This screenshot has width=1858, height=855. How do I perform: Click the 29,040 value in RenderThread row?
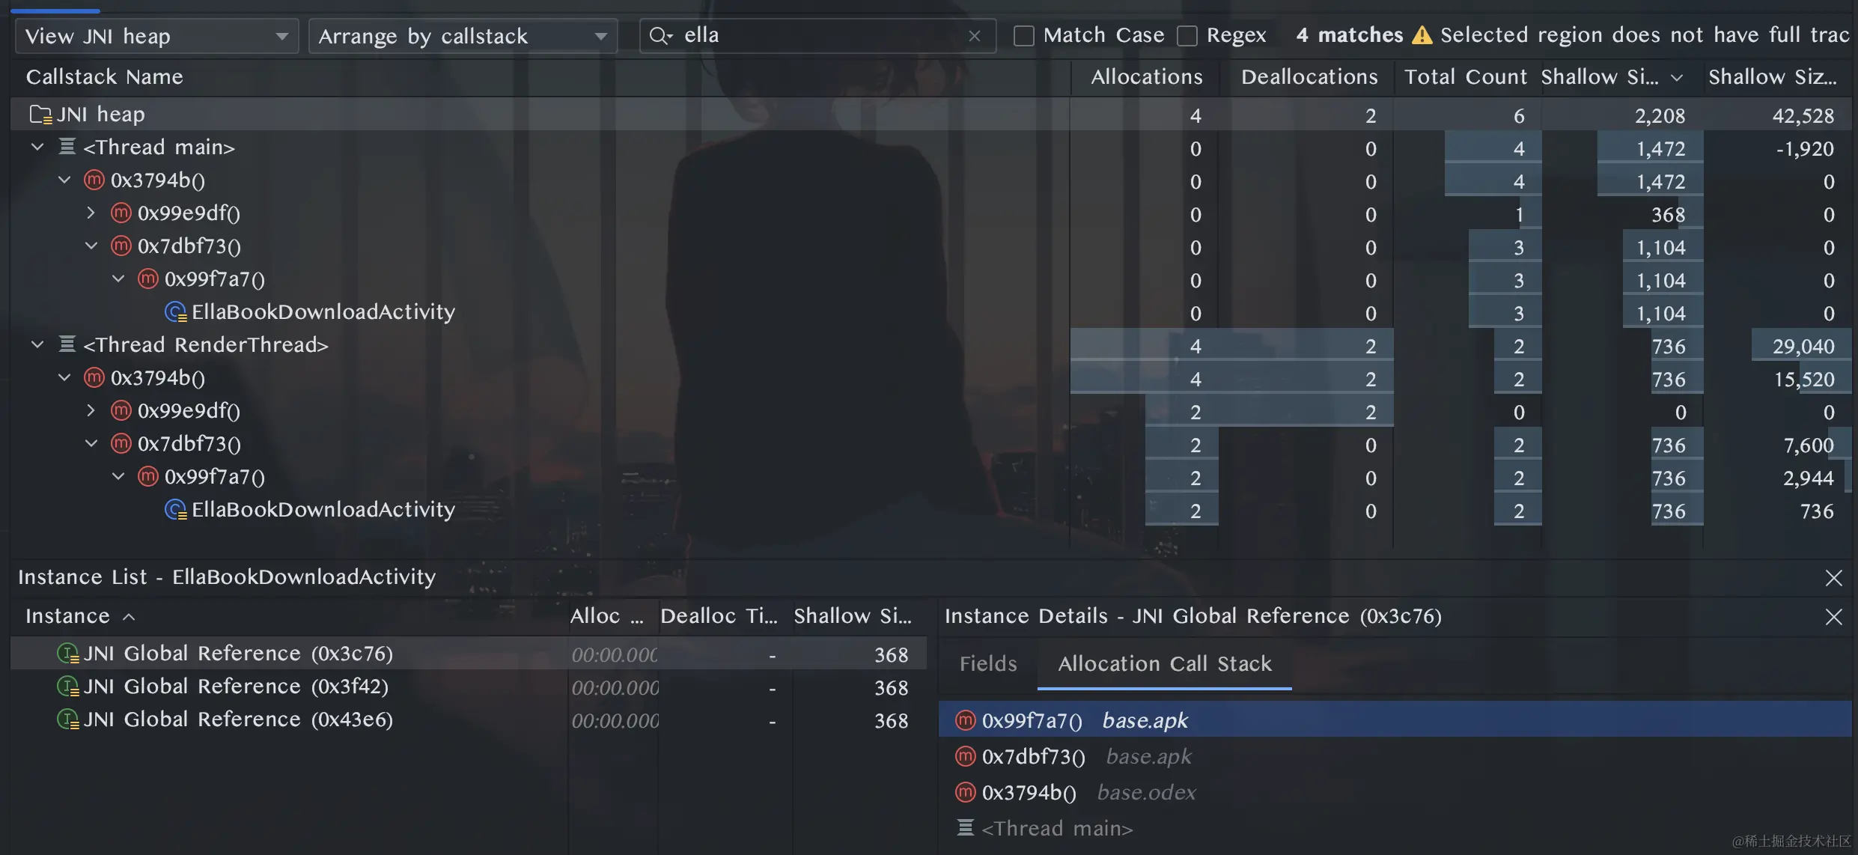pos(1803,347)
